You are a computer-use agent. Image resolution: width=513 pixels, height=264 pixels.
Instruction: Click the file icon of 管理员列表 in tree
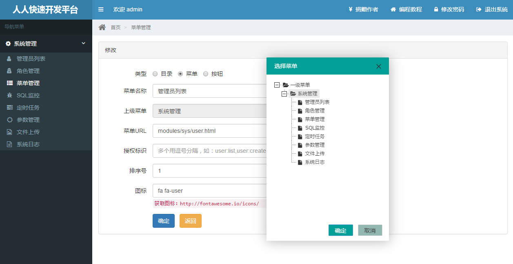(300, 102)
